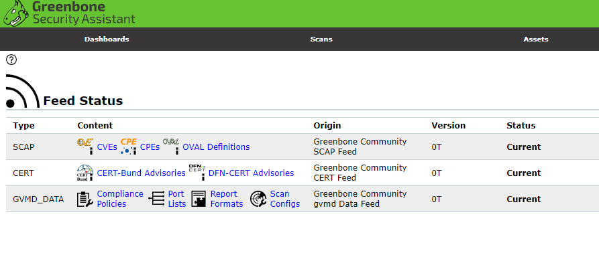
Task: Click the Current status in CERT row
Action: pyautogui.click(x=524, y=173)
